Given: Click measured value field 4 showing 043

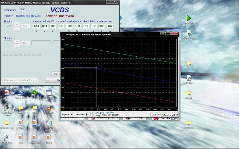Looking at the screenshot, I should (61, 26).
